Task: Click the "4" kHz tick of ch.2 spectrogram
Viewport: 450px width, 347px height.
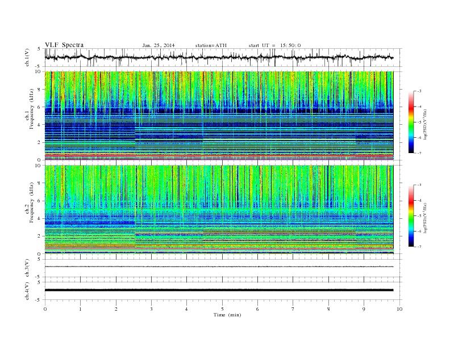Action: click(x=39, y=218)
